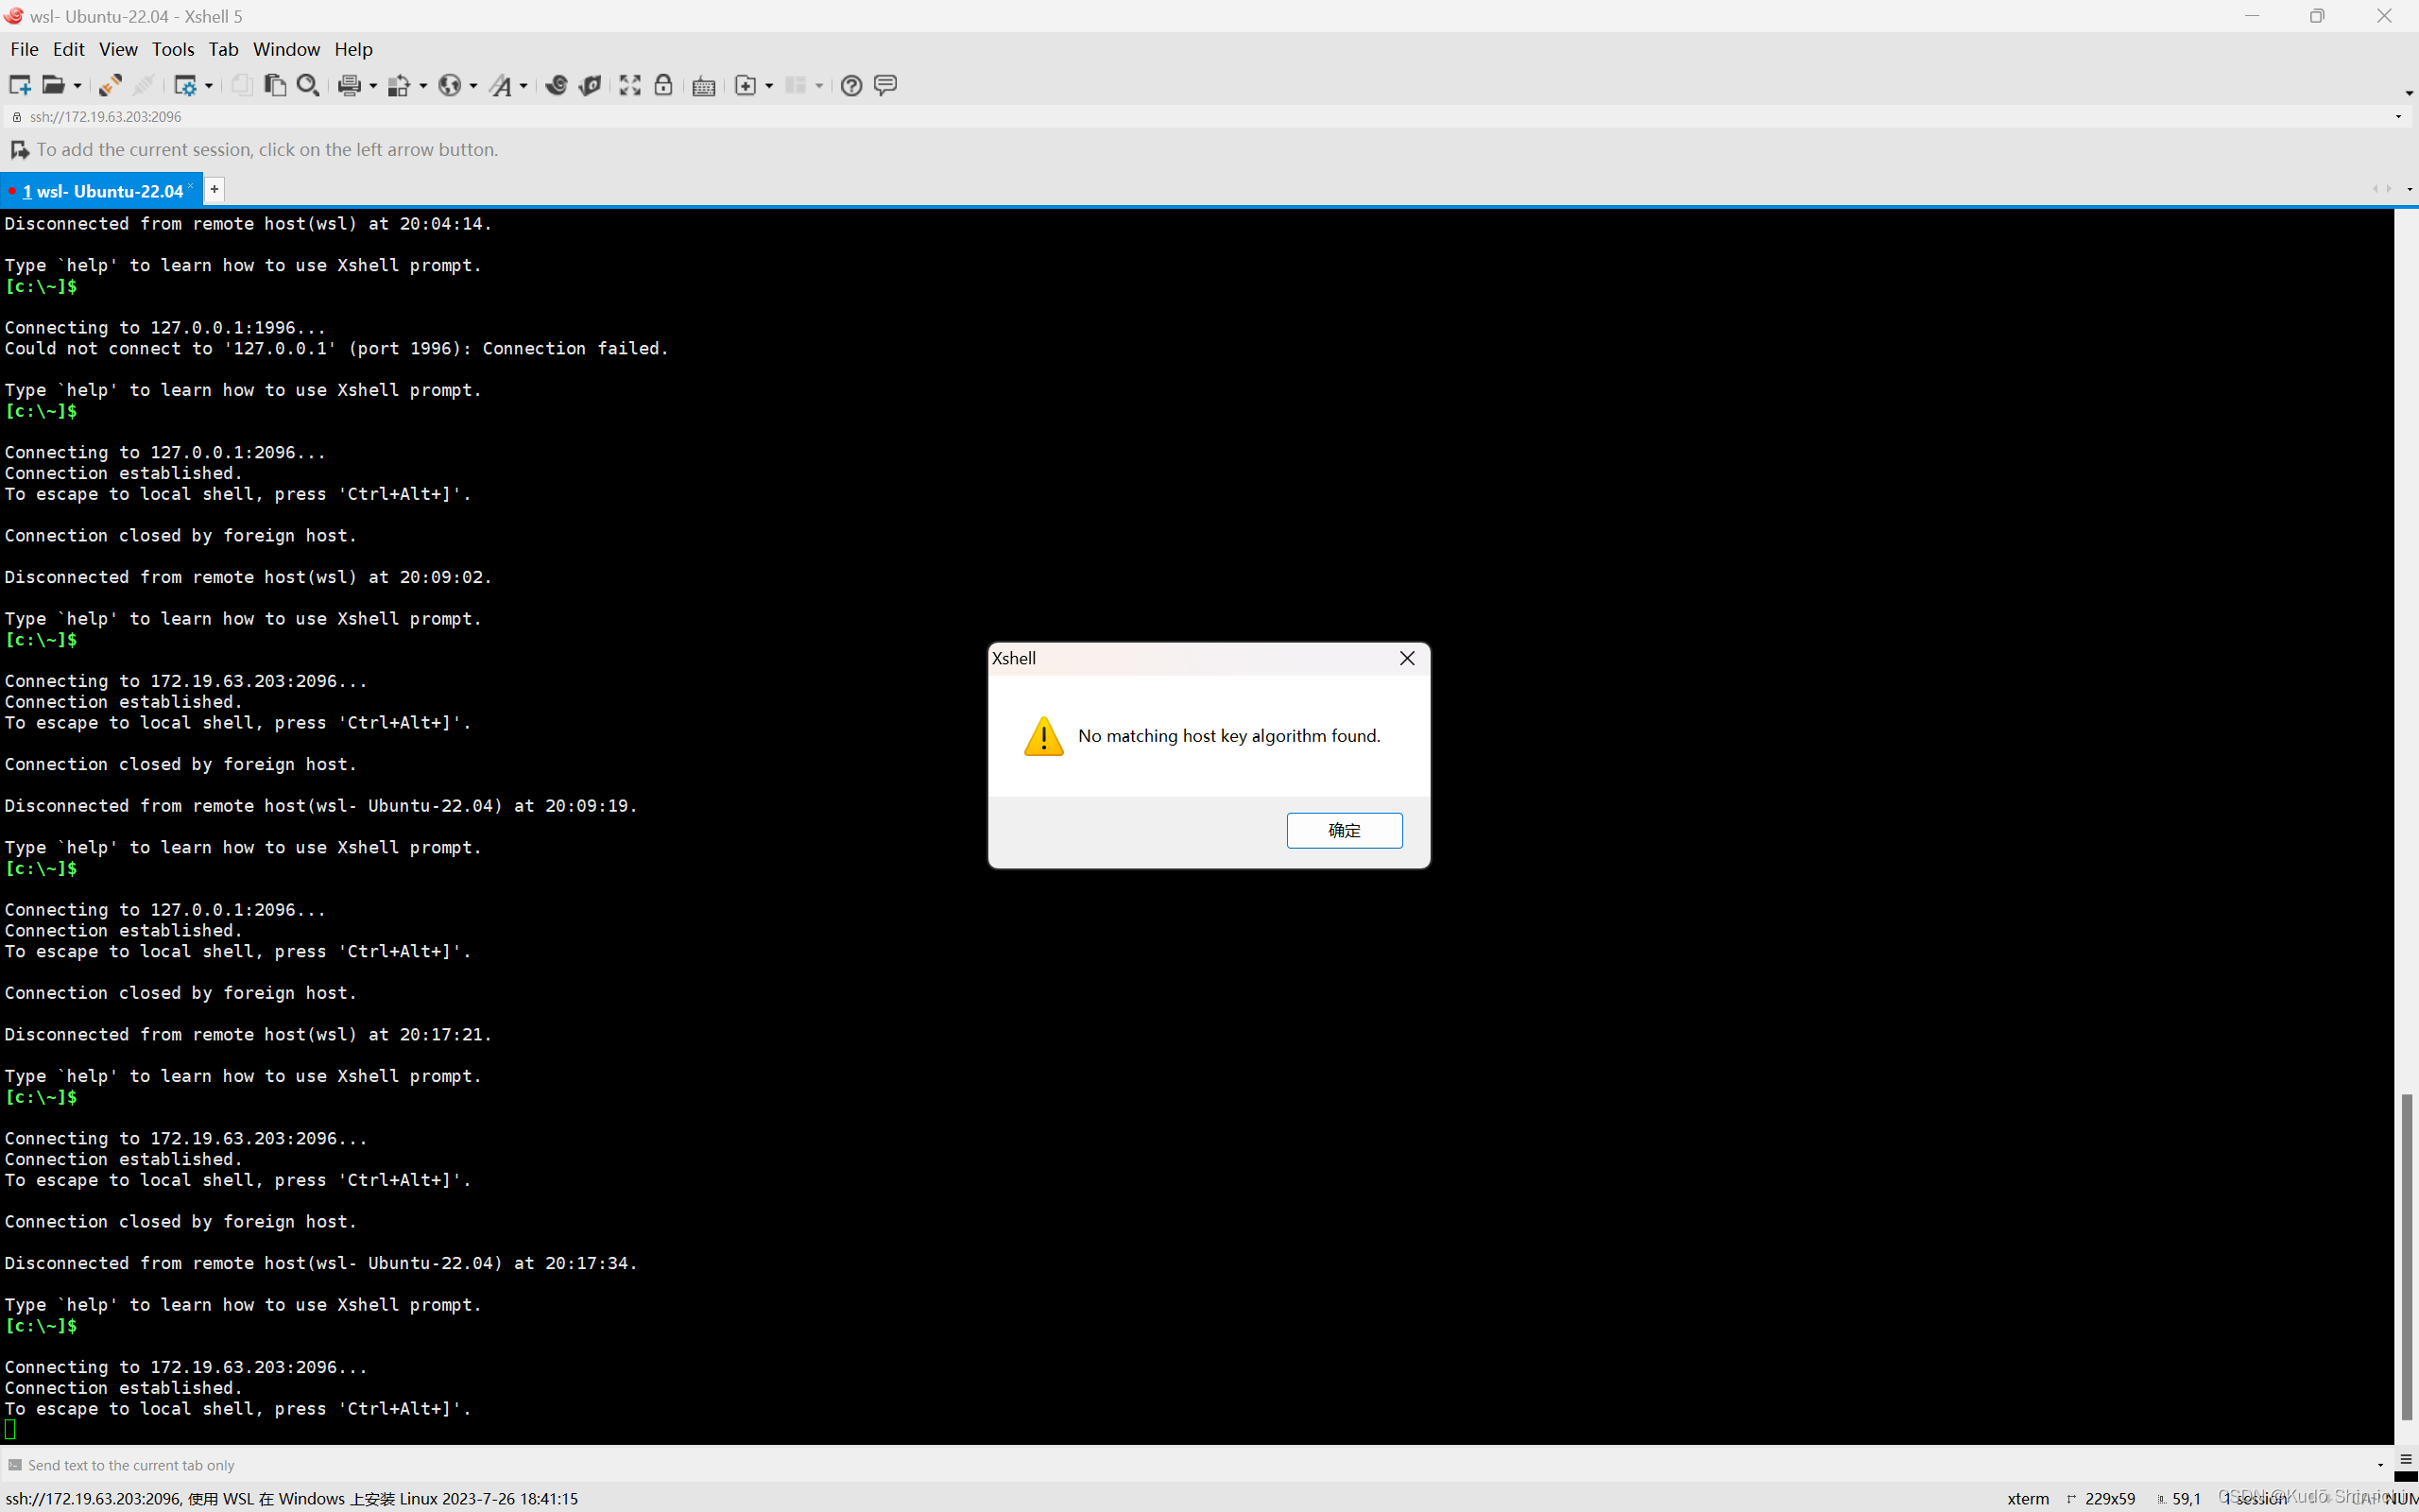Select the wsl- Ubuntu-22.04 session tab
Viewport: 2419px width, 1512px height.
pyautogui.click(x=103, y=190)
